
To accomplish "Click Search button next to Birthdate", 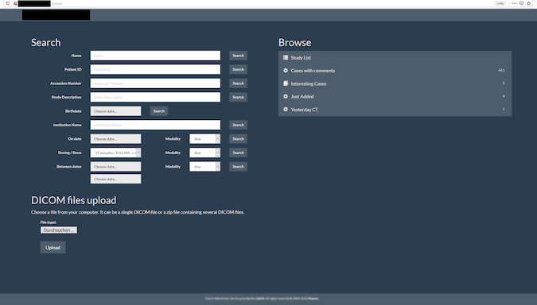I will 159,111.
